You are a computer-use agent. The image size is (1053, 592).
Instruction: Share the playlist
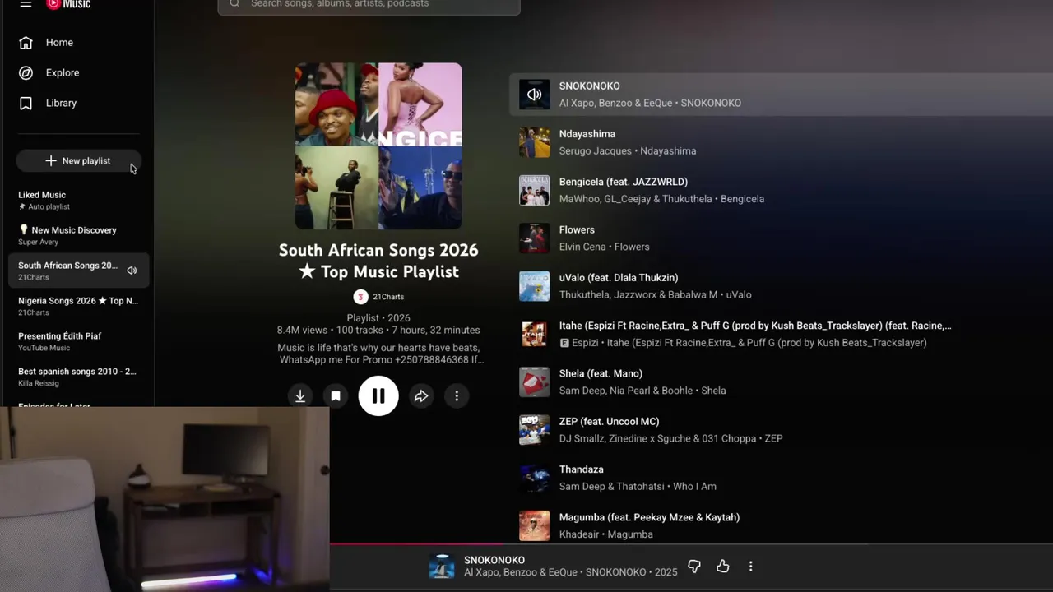coord(421,396)
